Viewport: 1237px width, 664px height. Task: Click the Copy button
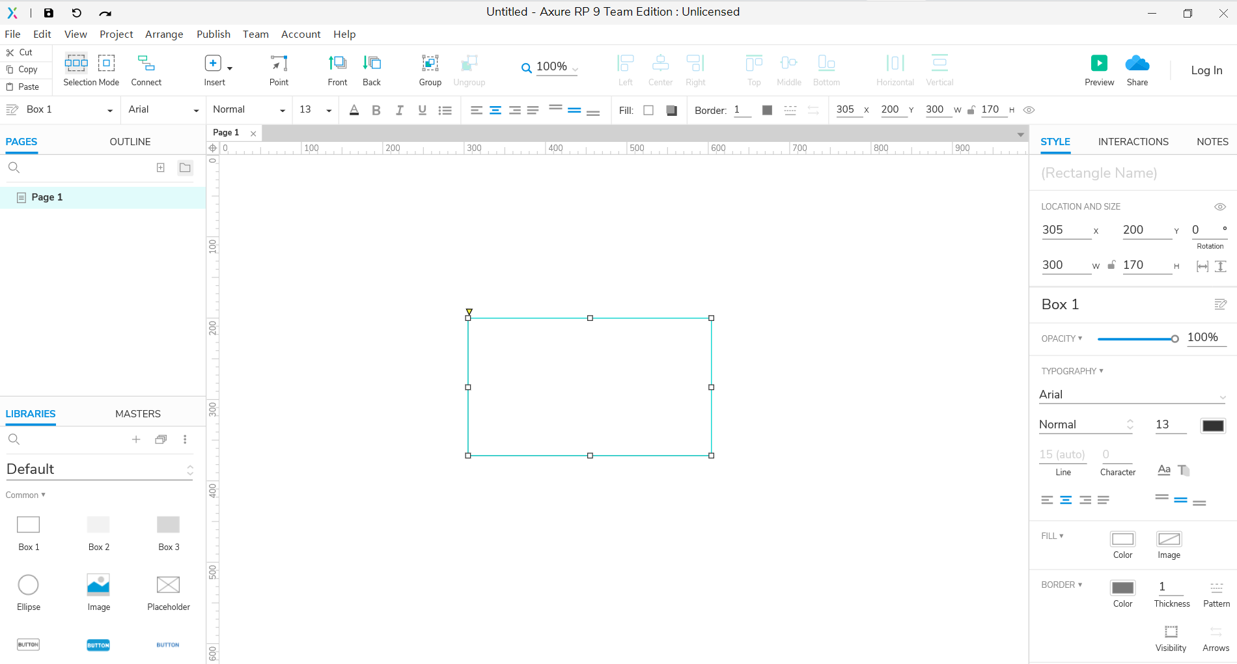point(22,69)
